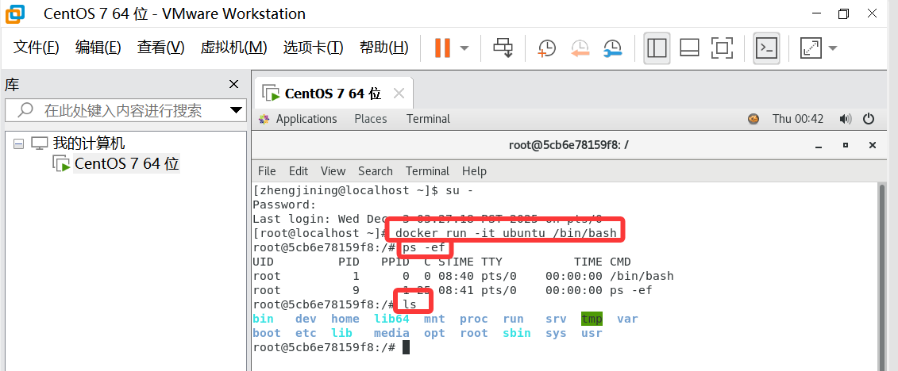Viewport: 898px width, 371px height.
Task: Open the terminal's Search menu
Action: pyautogui.click(x=375, y=170)
